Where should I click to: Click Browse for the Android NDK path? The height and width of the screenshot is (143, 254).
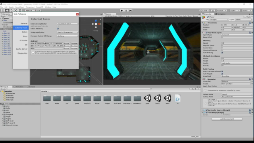pyautogui.click(x=67, y=48)
